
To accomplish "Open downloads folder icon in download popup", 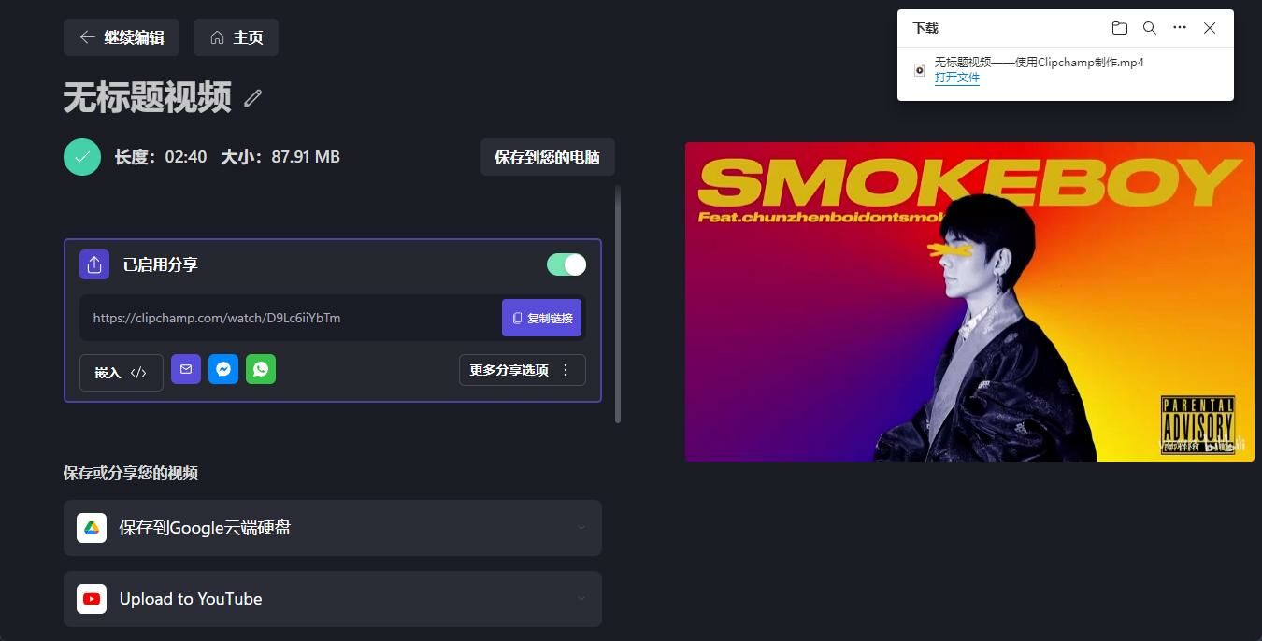I will [1119, 28].
